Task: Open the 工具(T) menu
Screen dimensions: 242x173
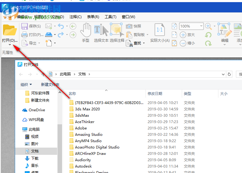Action: click(110, 17)
